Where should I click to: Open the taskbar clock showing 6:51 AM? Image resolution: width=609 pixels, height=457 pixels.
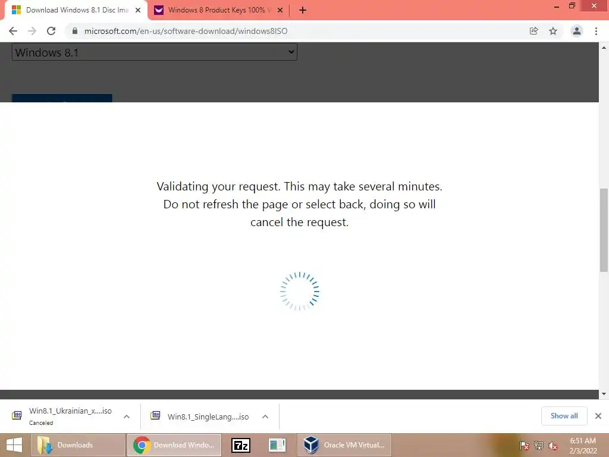coord(583,446)
